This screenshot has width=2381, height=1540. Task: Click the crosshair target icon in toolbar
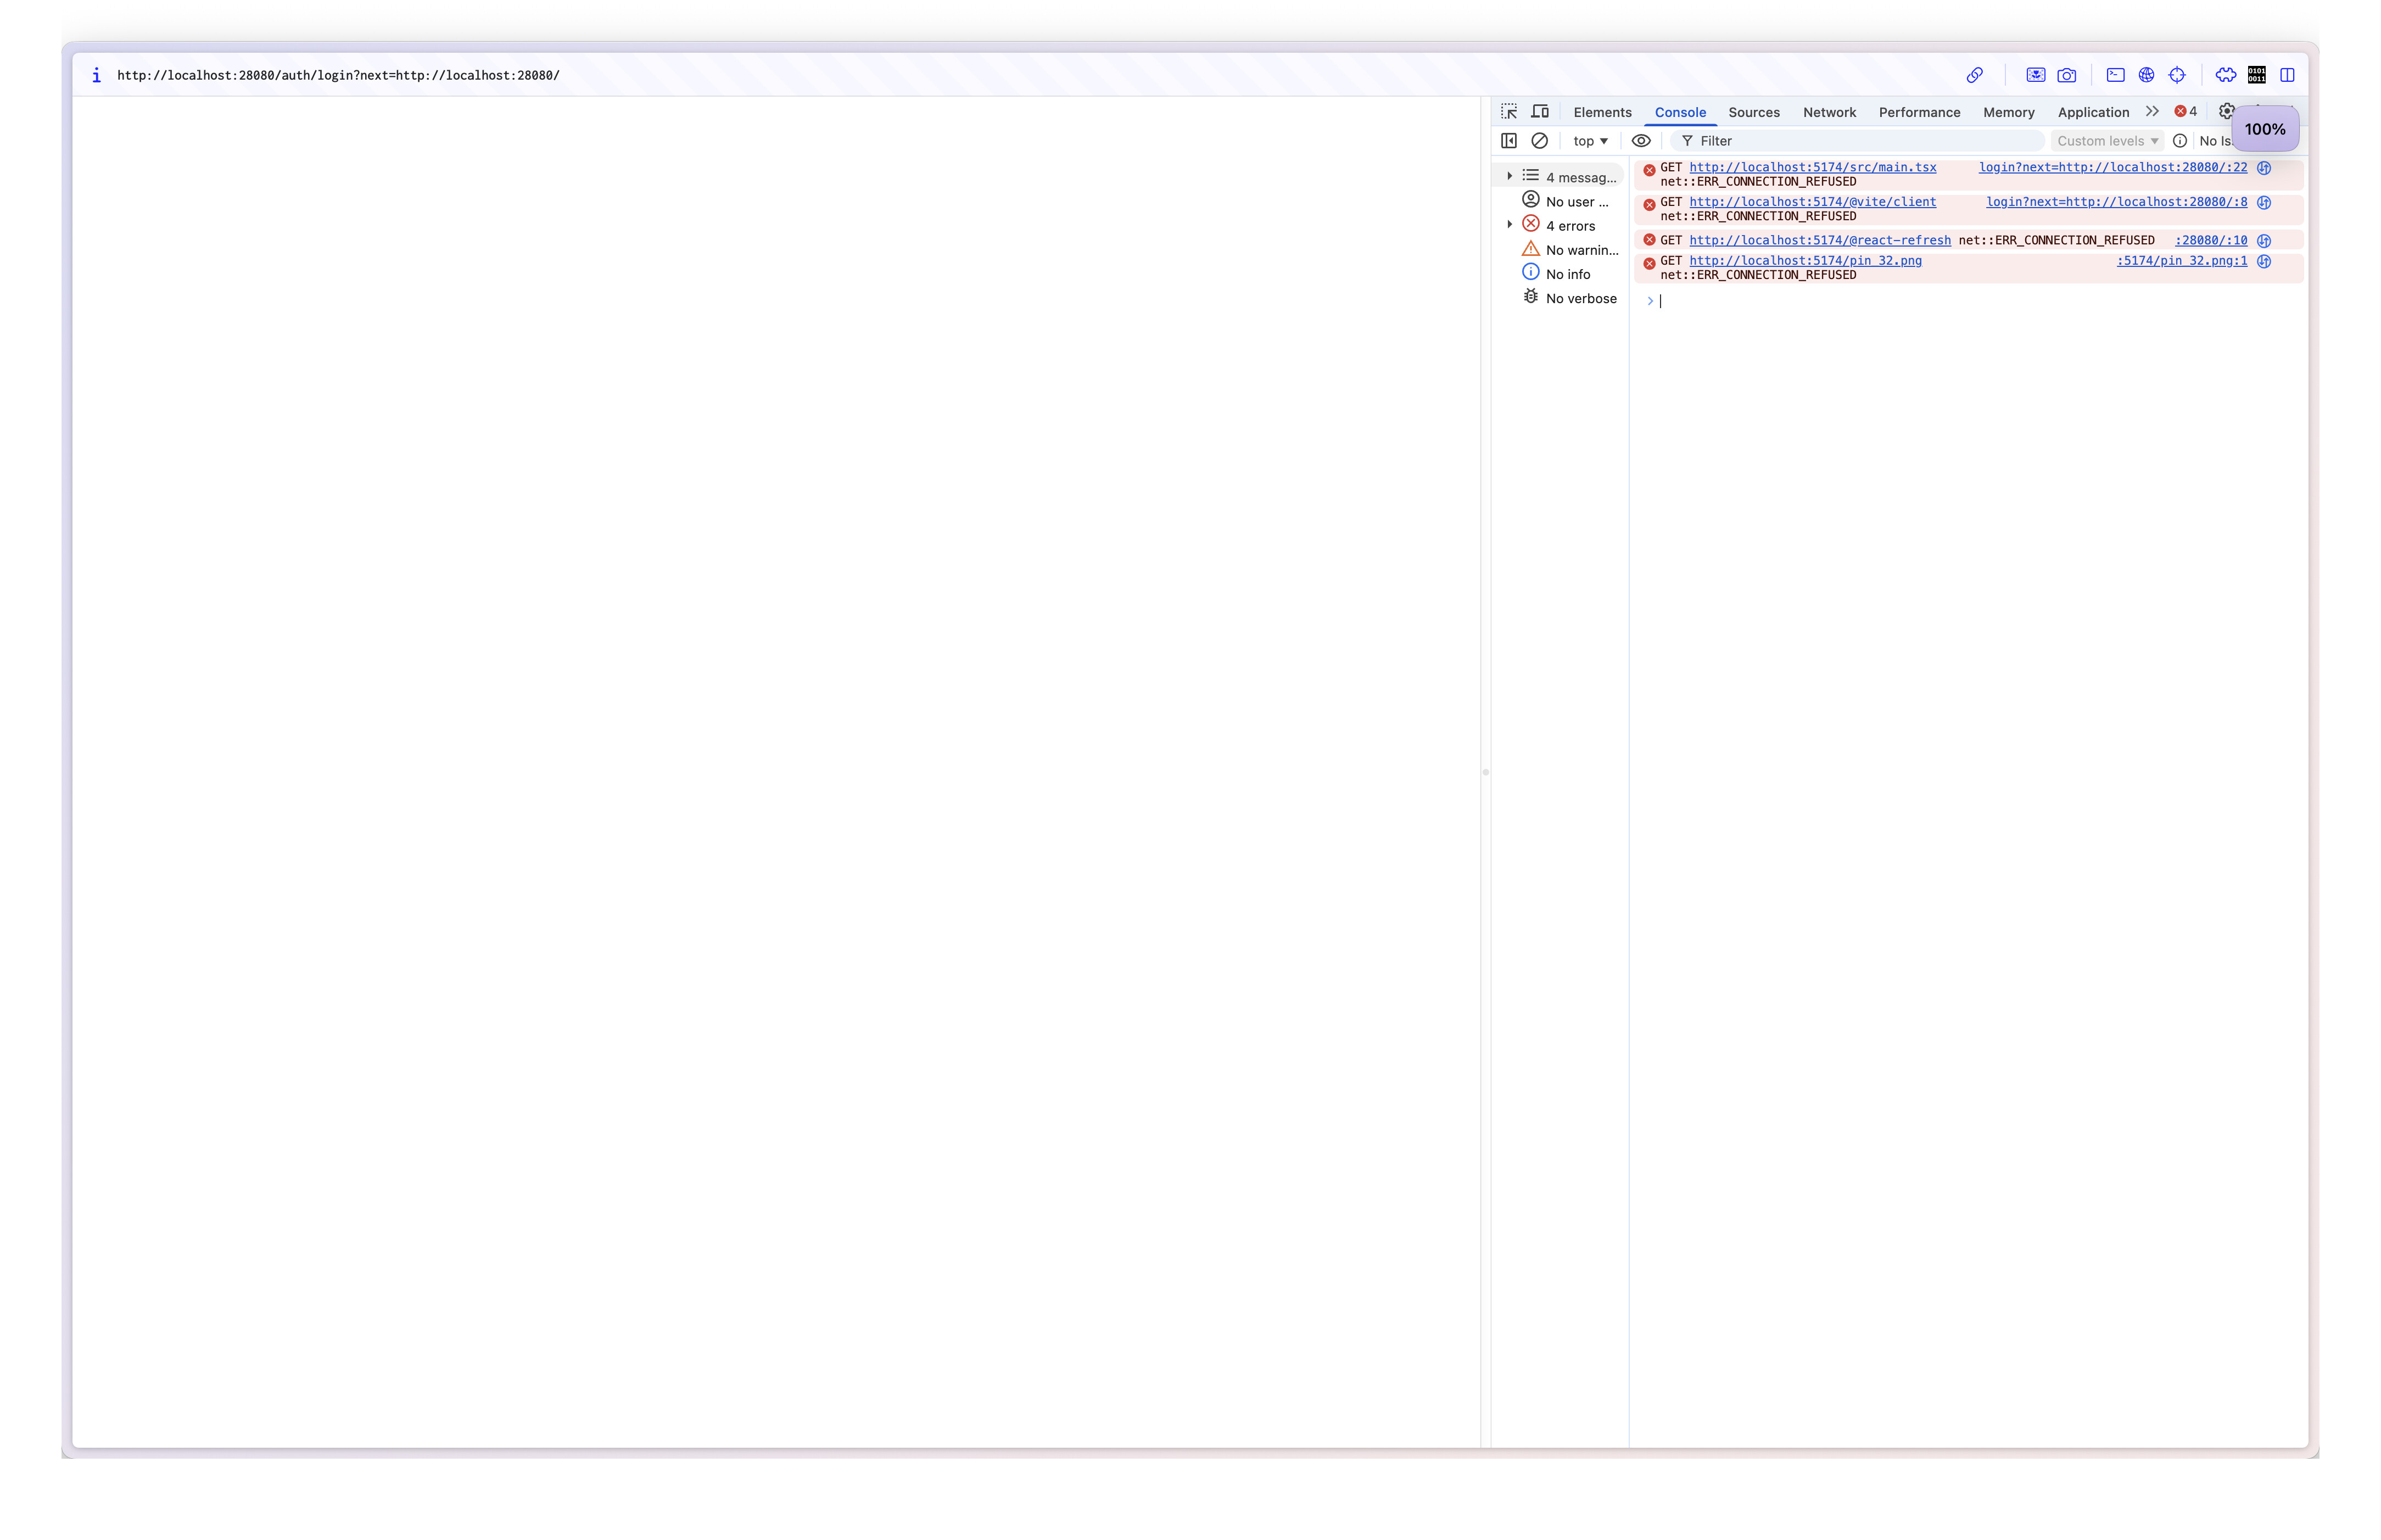tap(2177, 75)
